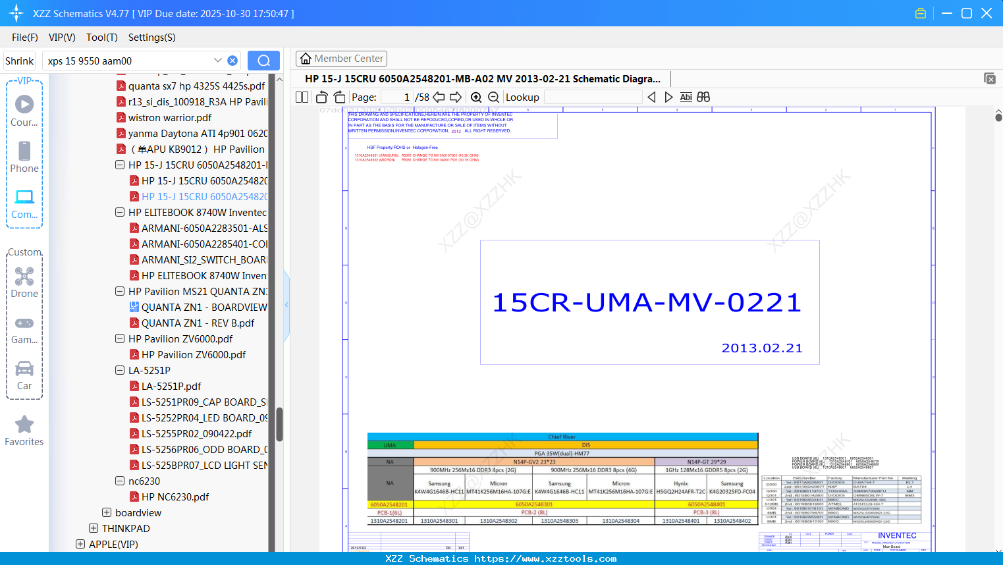Open the Phone sidebar category
This screenshot has height=565, width=1003.
click(x=24, y=157)
